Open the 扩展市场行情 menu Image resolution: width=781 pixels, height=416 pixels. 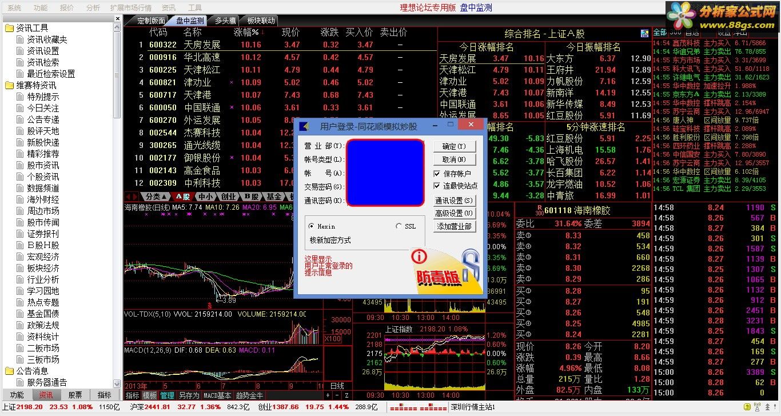(131, 7)
